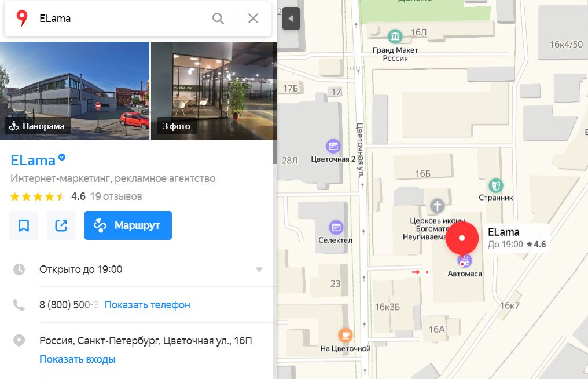Click the red ELama location pin
The width and height of the screenshot is (588, 379).
[462, 239]
